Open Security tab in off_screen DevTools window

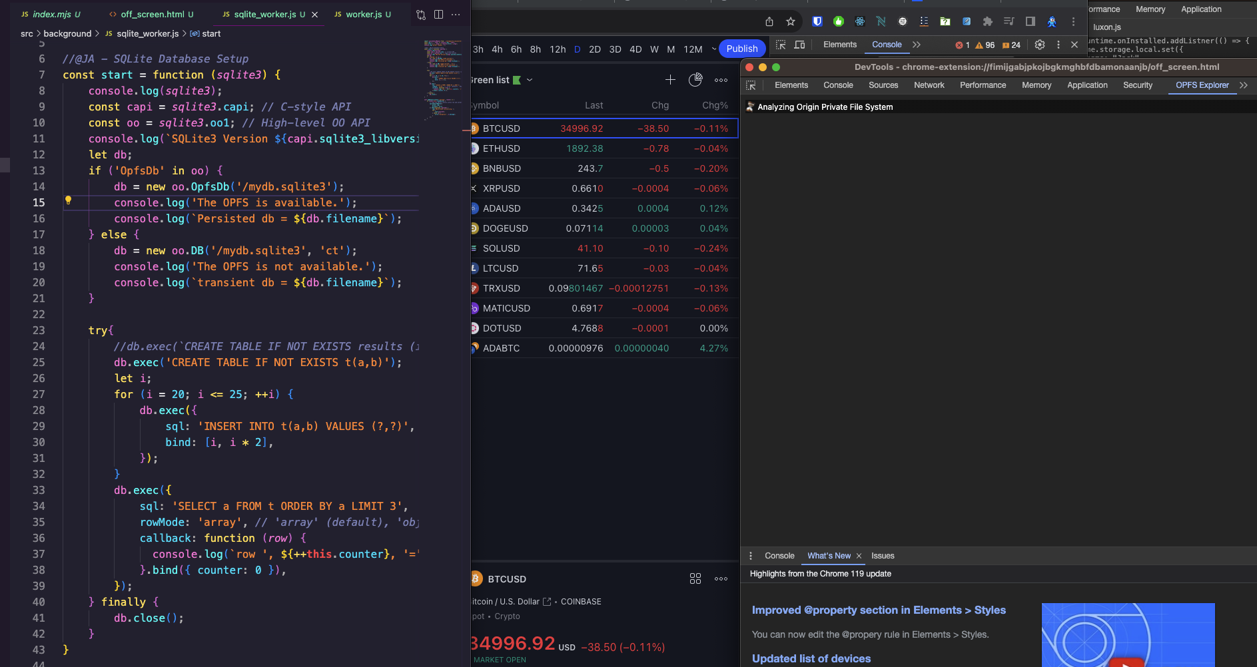pos(1138,85)
